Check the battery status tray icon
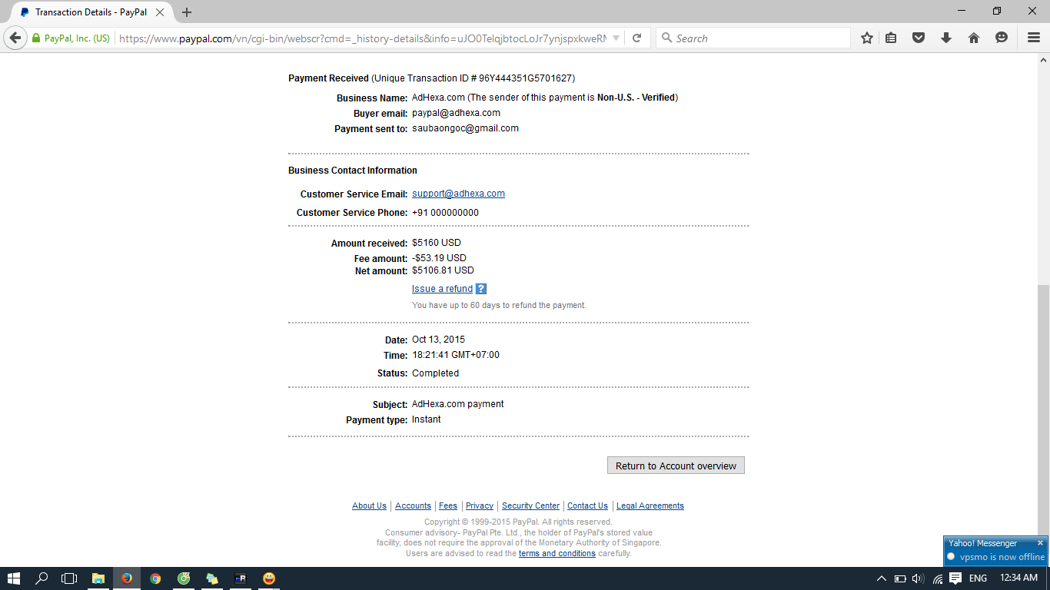This screenshot has height=590, width=1050. click(x=900, y=578)
